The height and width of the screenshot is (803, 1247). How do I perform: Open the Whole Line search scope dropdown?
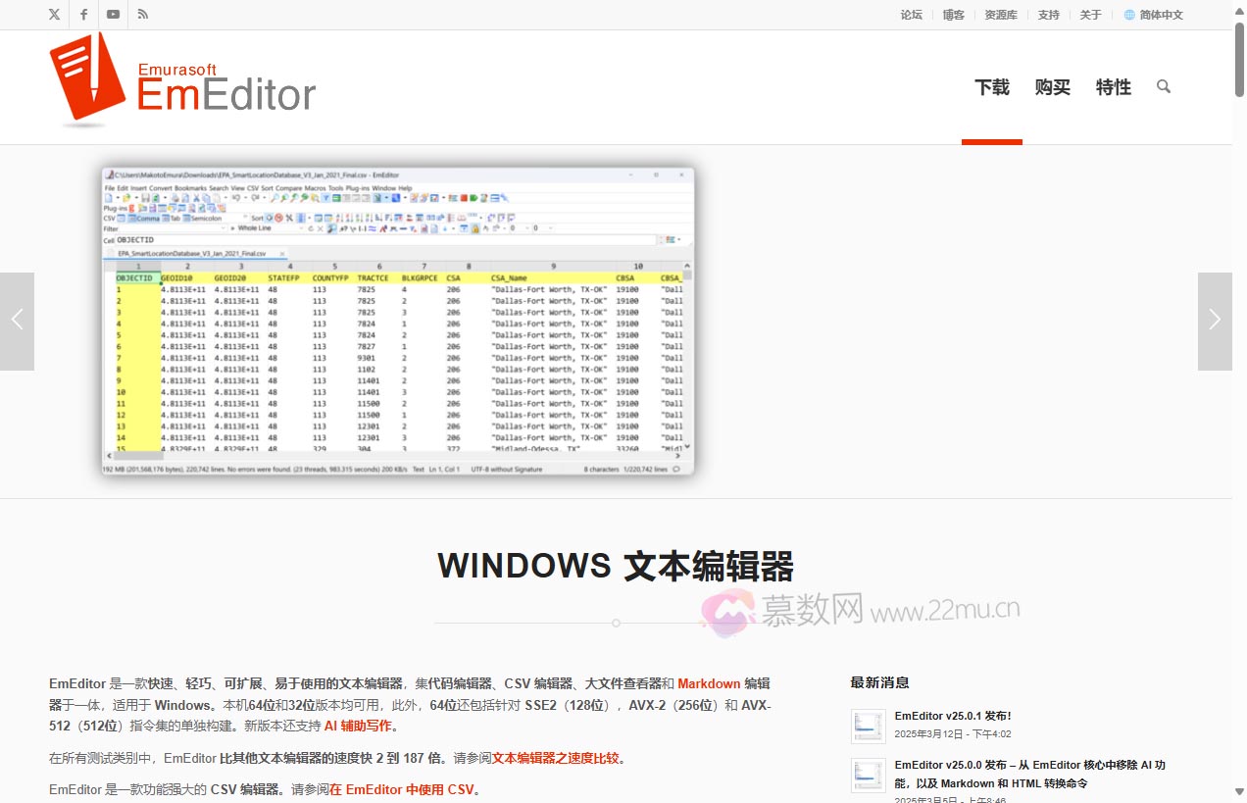(x=301, y=227)
